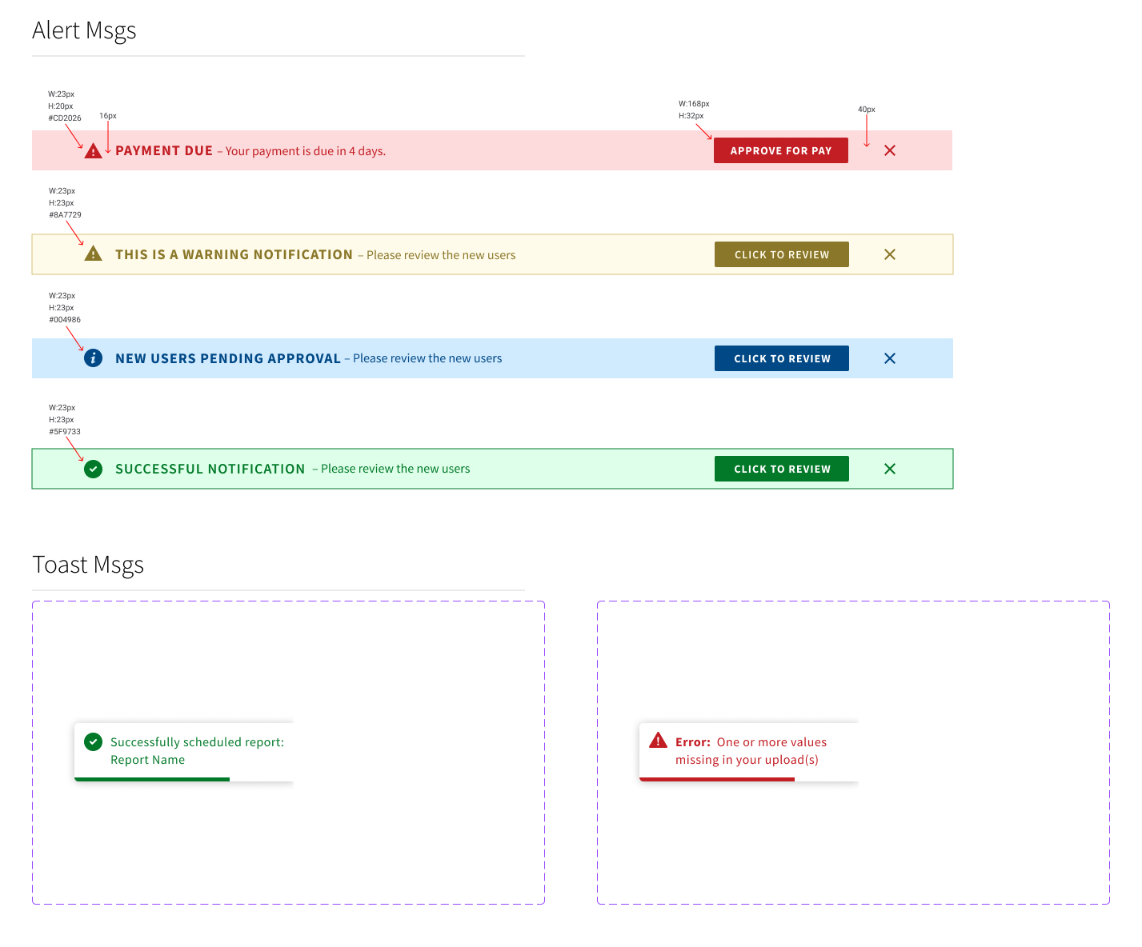This screenshot has height=947, width=1142.
Task: Click the red error triangle in toast message
Action: tap(658, 741)
